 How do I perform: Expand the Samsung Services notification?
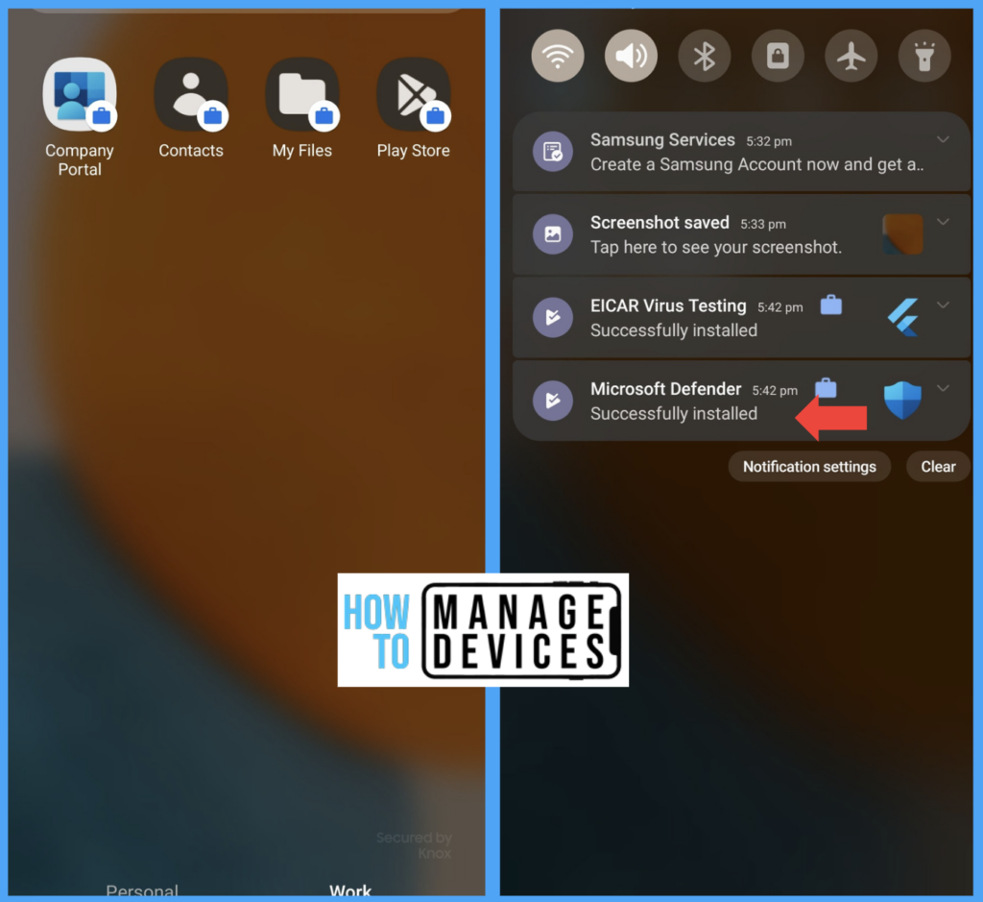coord(943,139)
